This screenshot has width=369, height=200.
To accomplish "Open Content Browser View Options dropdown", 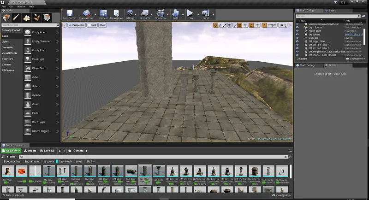I will pyautogui.click(x=282, y=195).
